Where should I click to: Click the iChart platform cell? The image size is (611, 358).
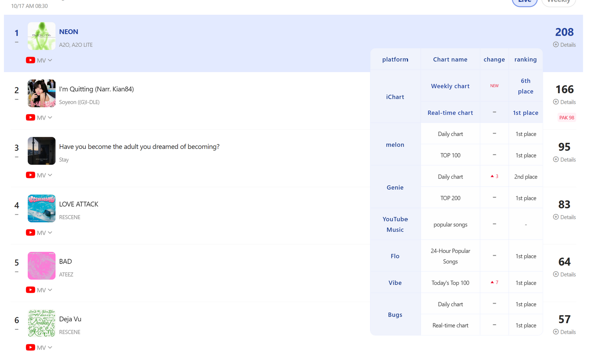tap(395, 97)
